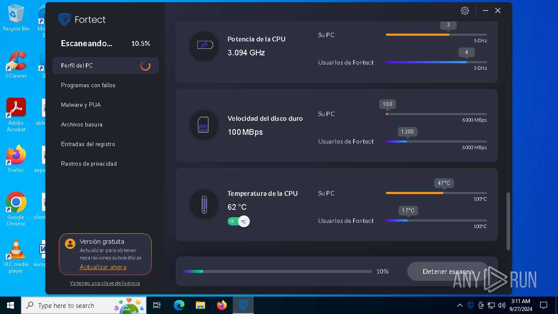The width and height of the screenshot is (558, 314).
Task: Click Detener escaneo button
Action: [448, 271]
